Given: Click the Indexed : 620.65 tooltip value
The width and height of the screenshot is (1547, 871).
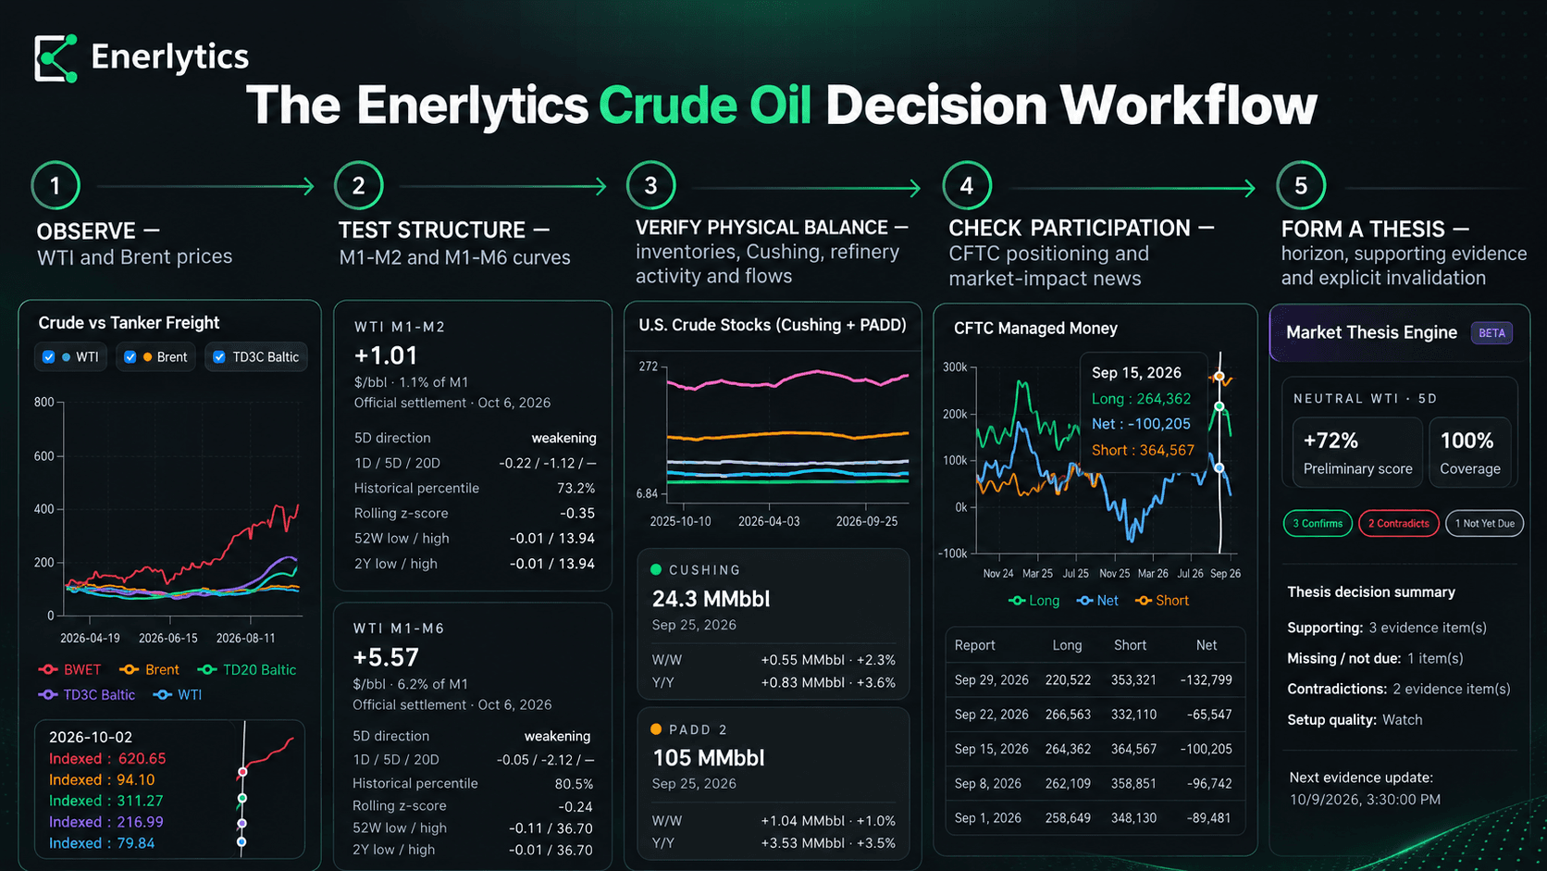Looking at the screenshot, I should coord(107,759).
